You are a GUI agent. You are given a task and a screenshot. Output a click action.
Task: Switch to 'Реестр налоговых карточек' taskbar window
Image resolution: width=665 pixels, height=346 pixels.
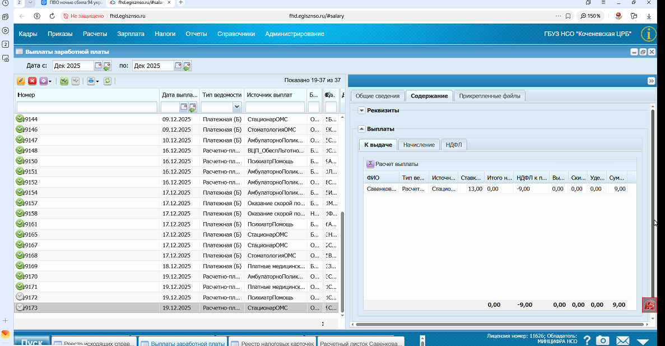272,342
